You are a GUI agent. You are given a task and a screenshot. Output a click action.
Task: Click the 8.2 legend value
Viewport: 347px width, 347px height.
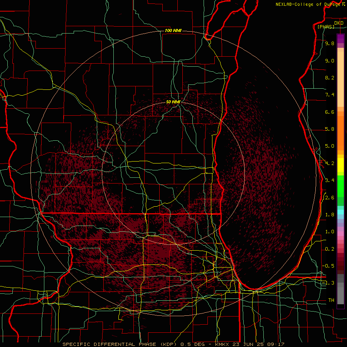330,77
